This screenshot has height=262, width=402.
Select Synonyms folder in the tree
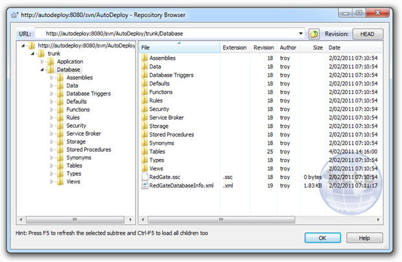(78, 158)
